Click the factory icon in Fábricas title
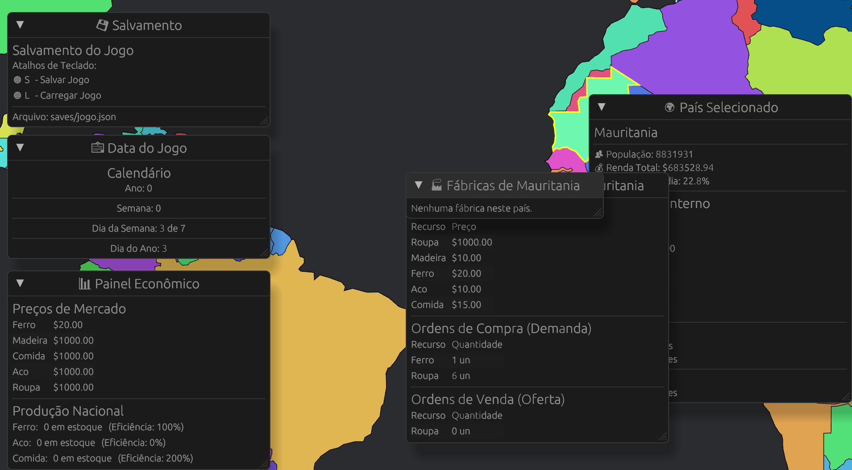Screen dimensions: 852x470 (x=436, y=185)
